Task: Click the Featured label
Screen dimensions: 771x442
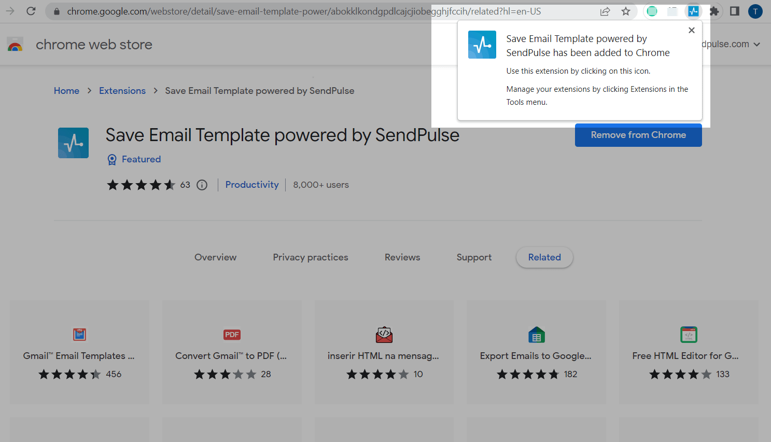Action: tap(141, 159)
